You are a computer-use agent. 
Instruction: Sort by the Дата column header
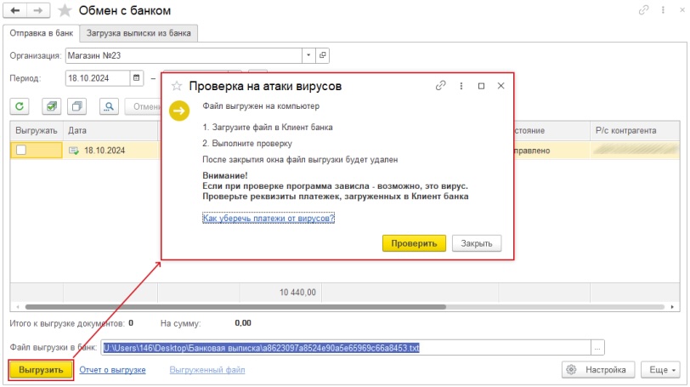pos(110,130)
